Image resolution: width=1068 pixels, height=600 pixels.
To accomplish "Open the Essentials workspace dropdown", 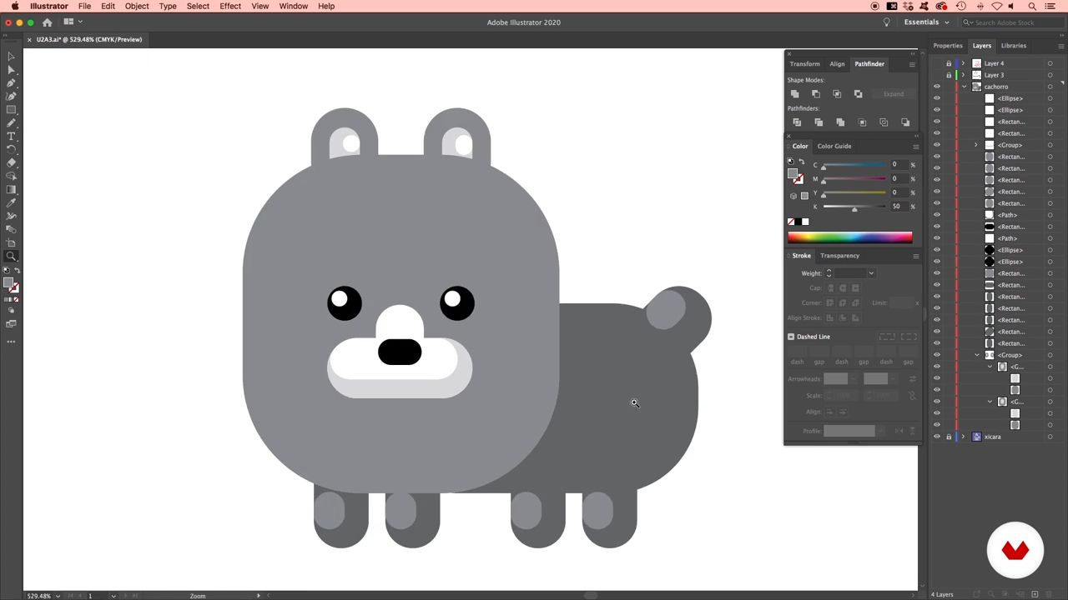I will tap(926, 22).
